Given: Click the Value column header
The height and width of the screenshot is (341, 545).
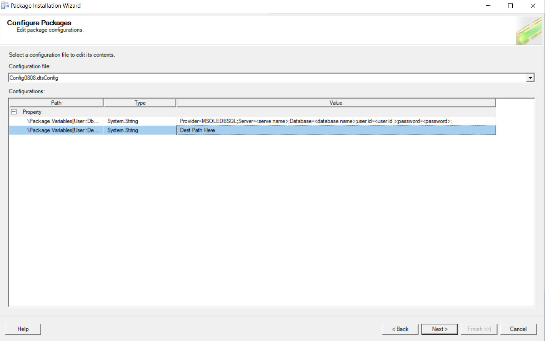Looking at the screenshot, I should coord(335,103).
